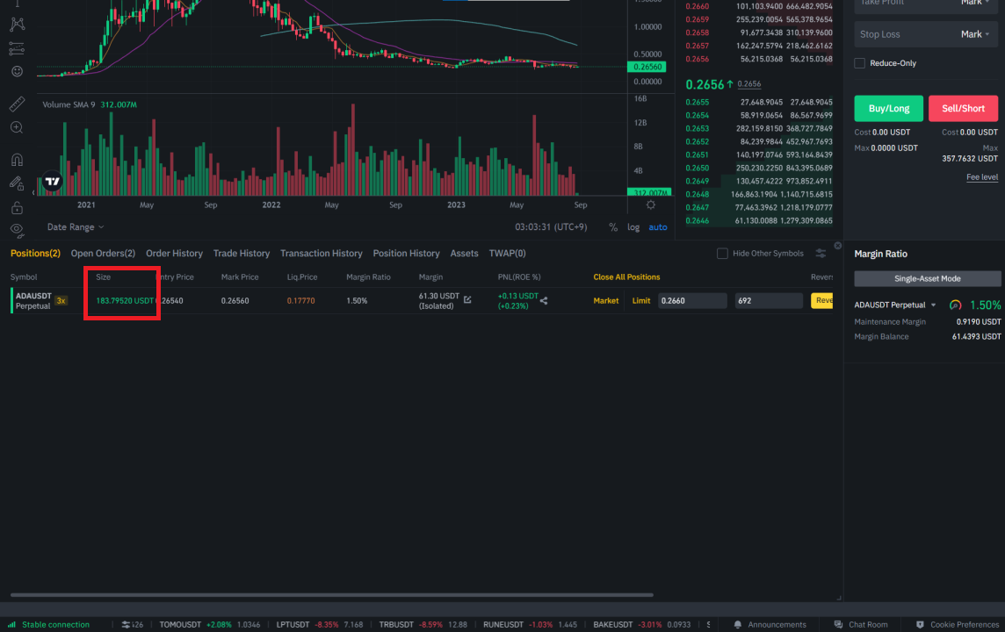Click the Single-Asset Mode button
This screenshot has width=1005, height=632.
point(927,278)
